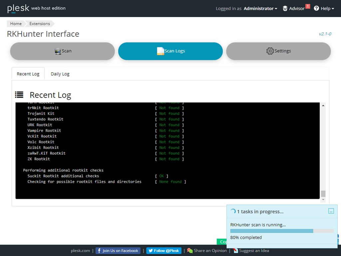Click the 'None found' result
This screenshot has height=256, width=341.
coord(170,182)
